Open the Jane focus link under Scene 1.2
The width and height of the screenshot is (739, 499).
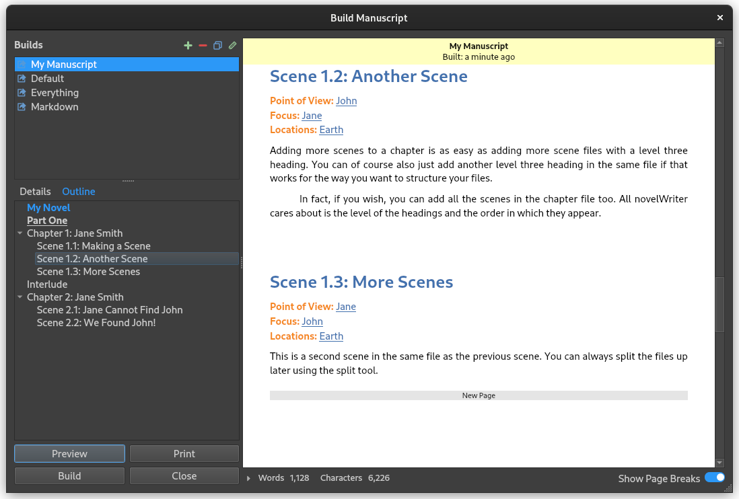pyautogui.click(x=312, y=116)
